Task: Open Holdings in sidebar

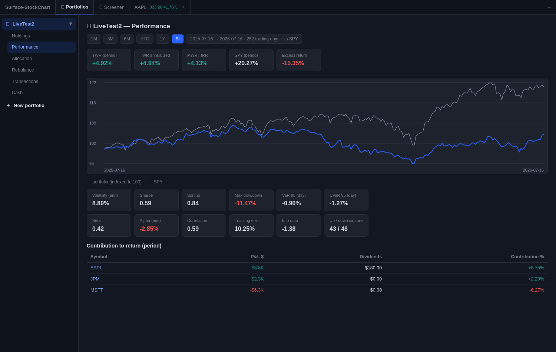Action: tap(42, 36)
